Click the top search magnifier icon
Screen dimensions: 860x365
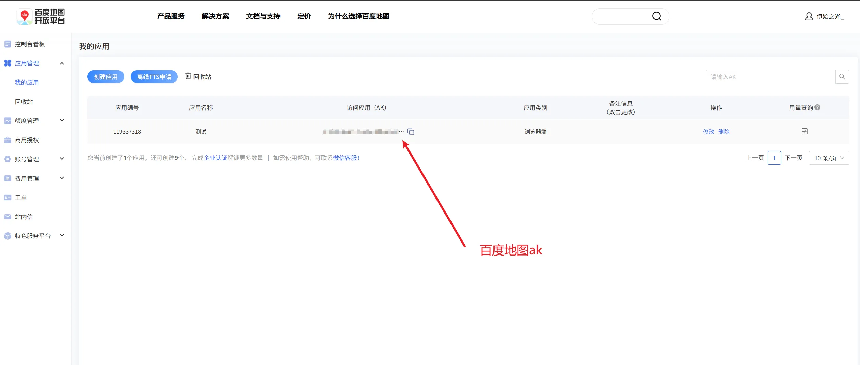pos(656,16)
